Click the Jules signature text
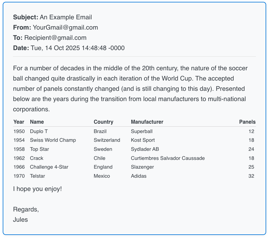This screenshot has height=238, width=268. [20, 220]
